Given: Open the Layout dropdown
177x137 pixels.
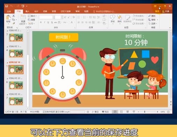Looking at the screenshot, I should (32, 16).
